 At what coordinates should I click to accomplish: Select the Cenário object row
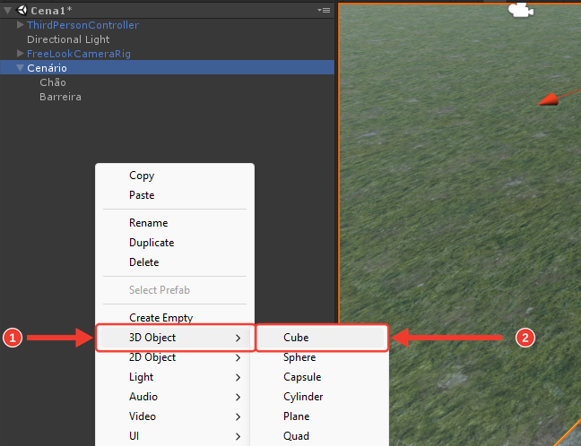tap(167, 68)
